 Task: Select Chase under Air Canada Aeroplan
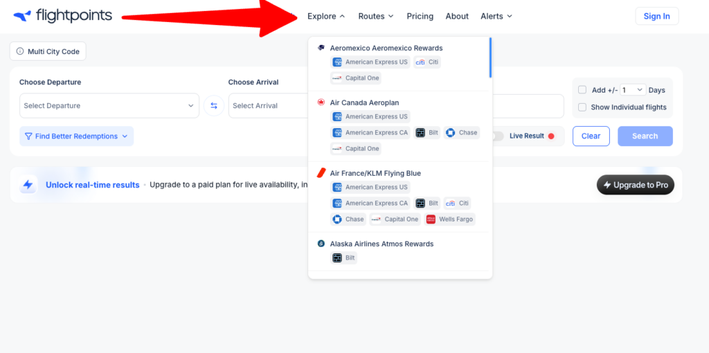click(x=462, y=132)
